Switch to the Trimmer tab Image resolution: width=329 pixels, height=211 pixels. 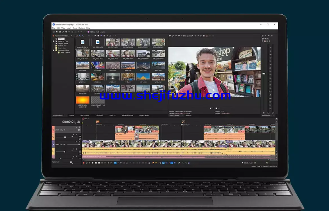(x=188, y=115)
